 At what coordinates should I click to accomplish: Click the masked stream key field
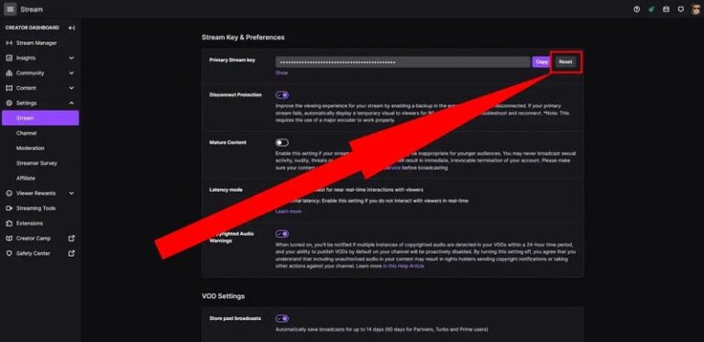(x=402, y=62)
